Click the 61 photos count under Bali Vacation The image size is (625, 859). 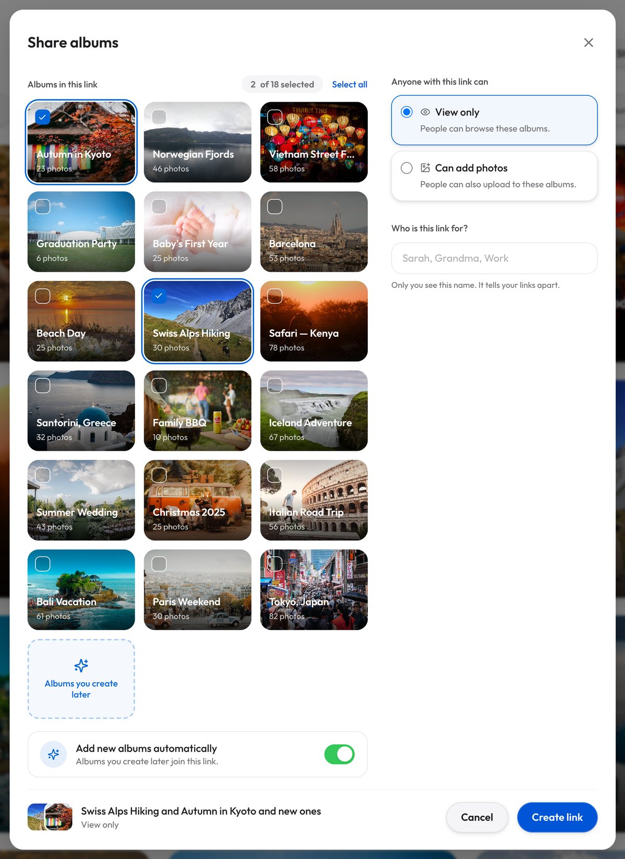coord(53,616)
